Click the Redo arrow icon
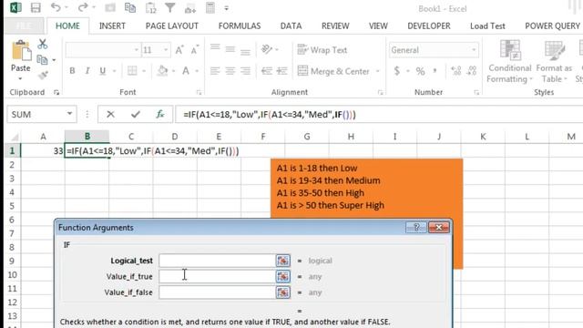This screenshot has width=583, height=328. click(x=83, y=7)
